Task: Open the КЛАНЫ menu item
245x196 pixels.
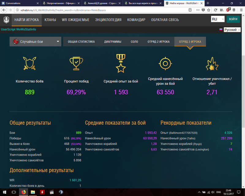Action: coord(50,20)
